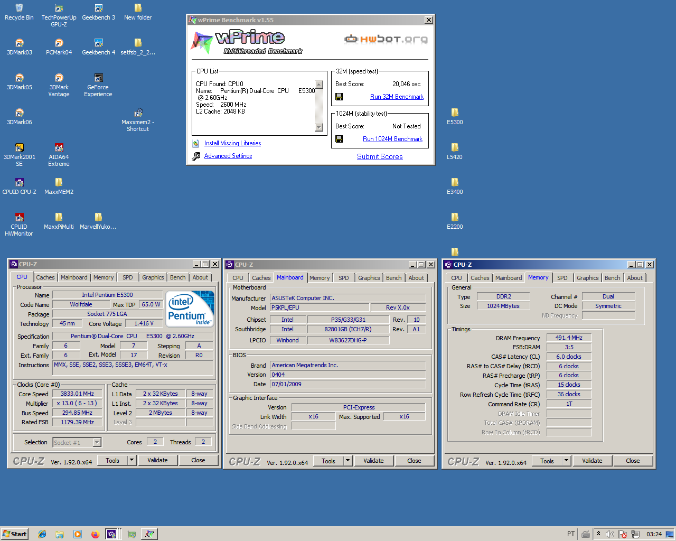The height and width of the screenshot is (541, 676).
Task: Click the Run 1024M Benchmark link
Action: coord(392,139)
